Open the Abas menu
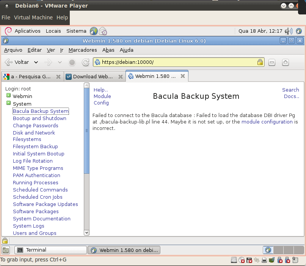 point(108,50)
